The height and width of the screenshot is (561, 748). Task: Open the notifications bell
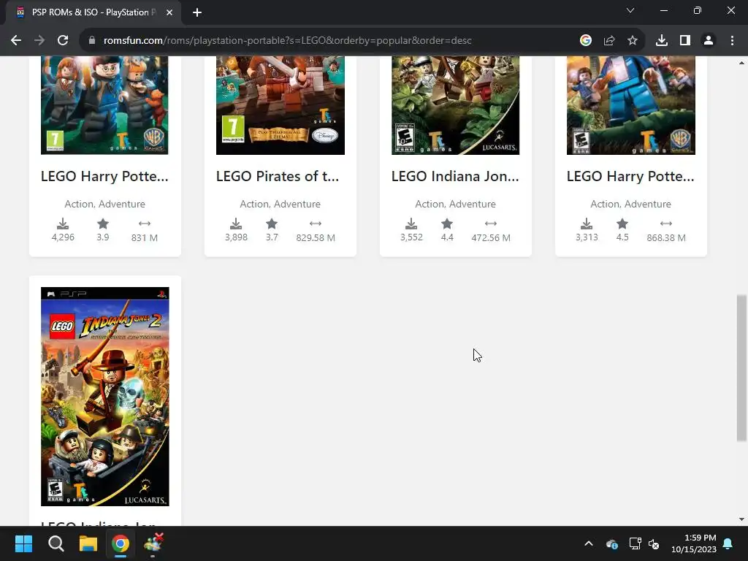[728, 543]
